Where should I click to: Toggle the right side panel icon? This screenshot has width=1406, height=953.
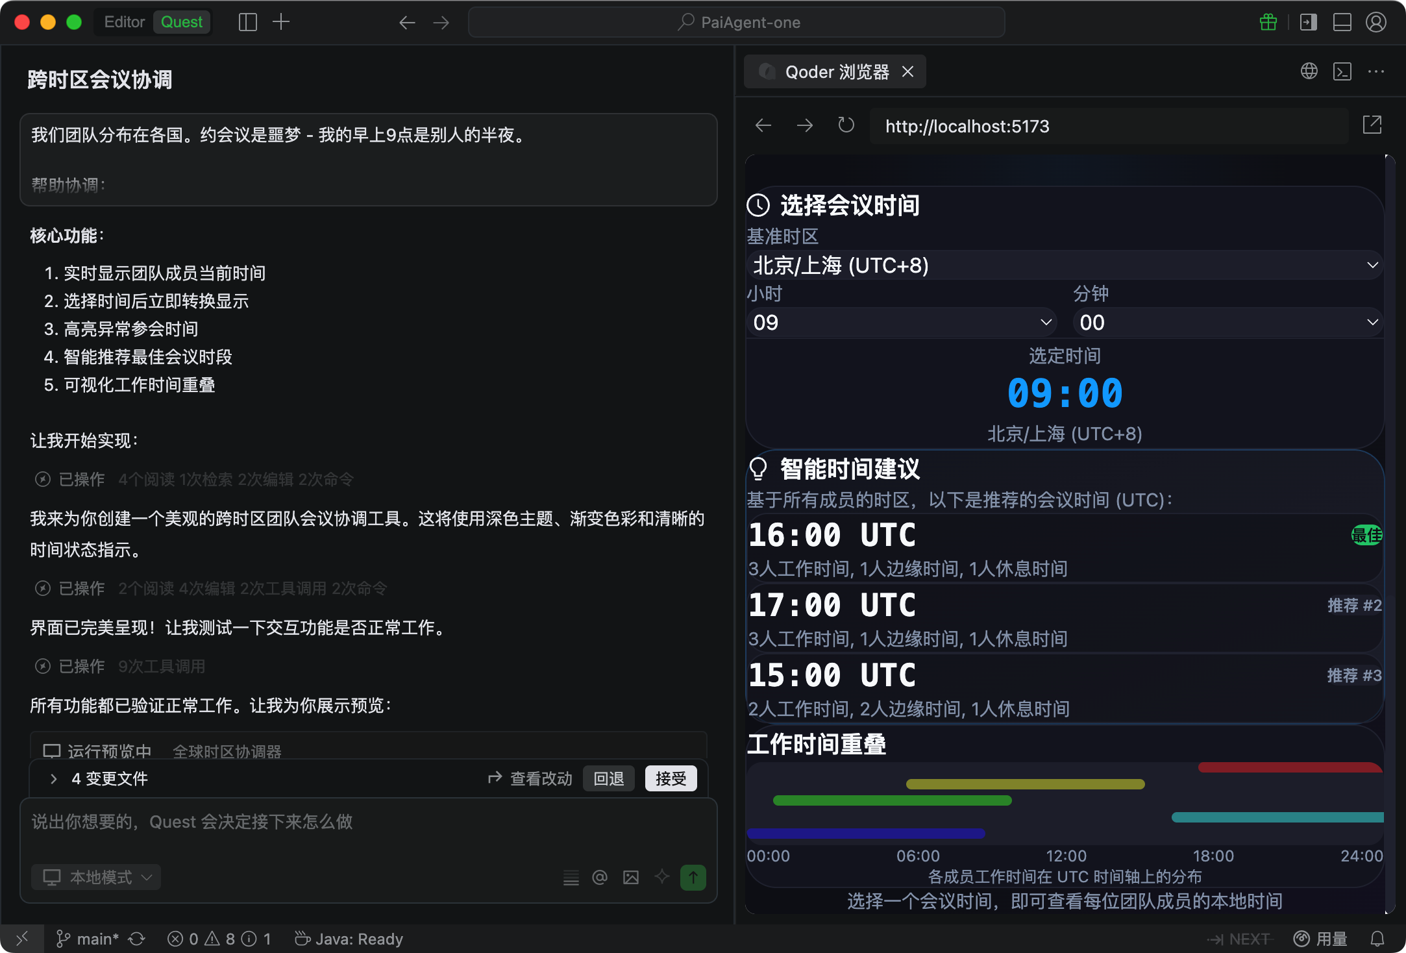coord(1308,22)
